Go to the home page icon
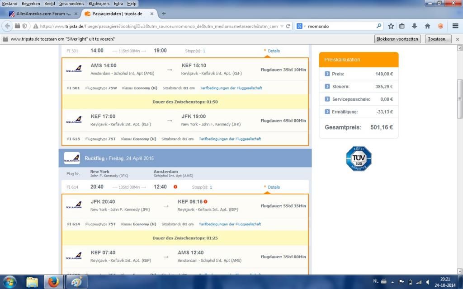This screenshot has width=463, height=289. [x=427, y=26]
